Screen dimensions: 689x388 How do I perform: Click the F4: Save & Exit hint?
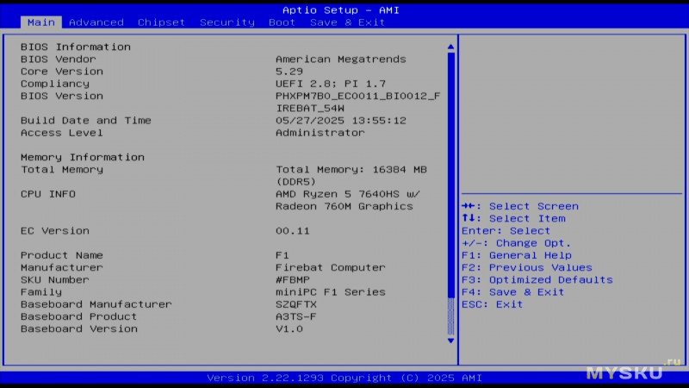pyautogui.click(x=512, y=292)
